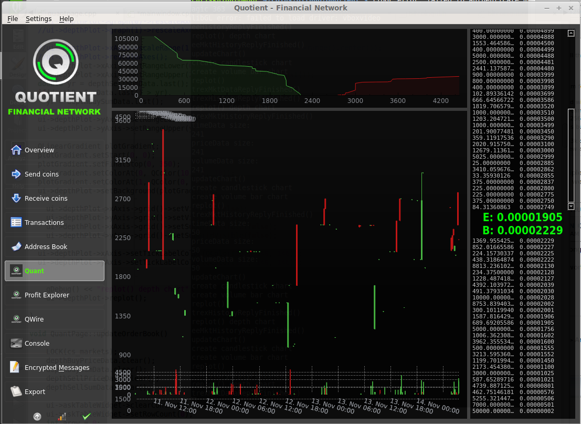Select bid quantity cell 491.37931034
581x424 pixels.
tap(493, 291)
